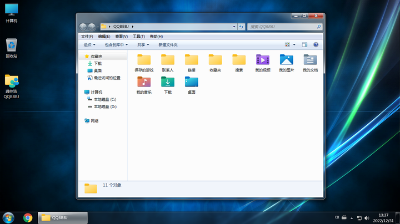
Task: Open the volume tray icon
Action: click(x=367, y=218)
